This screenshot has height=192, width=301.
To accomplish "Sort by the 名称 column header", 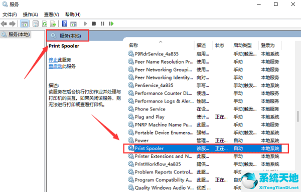I will pos(161,45).
